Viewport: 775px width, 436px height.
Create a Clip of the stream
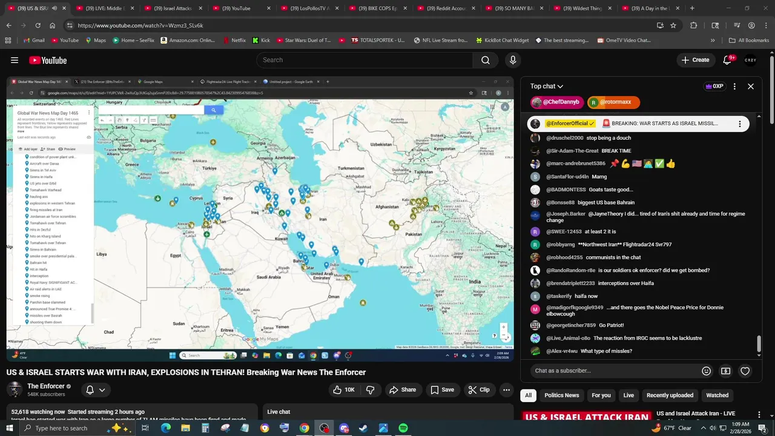(x=479, y=390)
